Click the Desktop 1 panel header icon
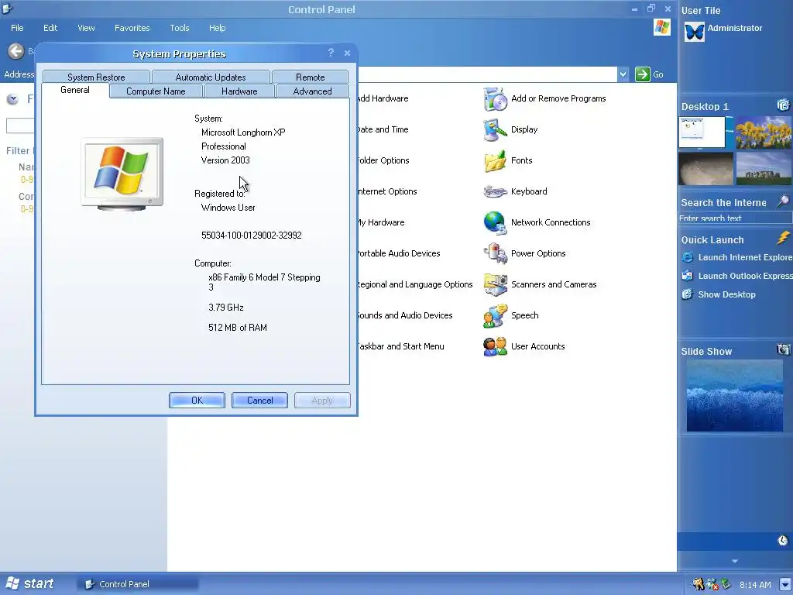The image size is (793, 595). pos(783,105)
